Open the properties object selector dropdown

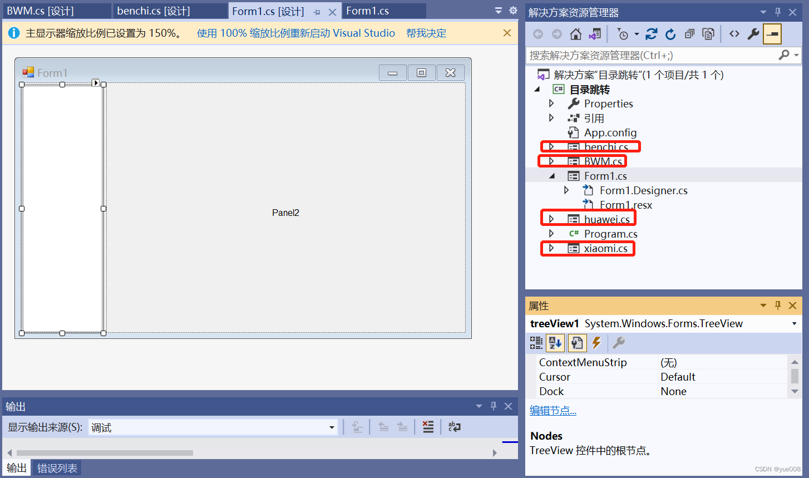coord(795,324)
